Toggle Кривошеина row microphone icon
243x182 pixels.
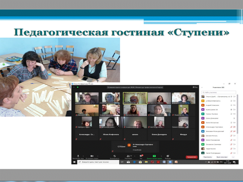click(x=231, y=109)
